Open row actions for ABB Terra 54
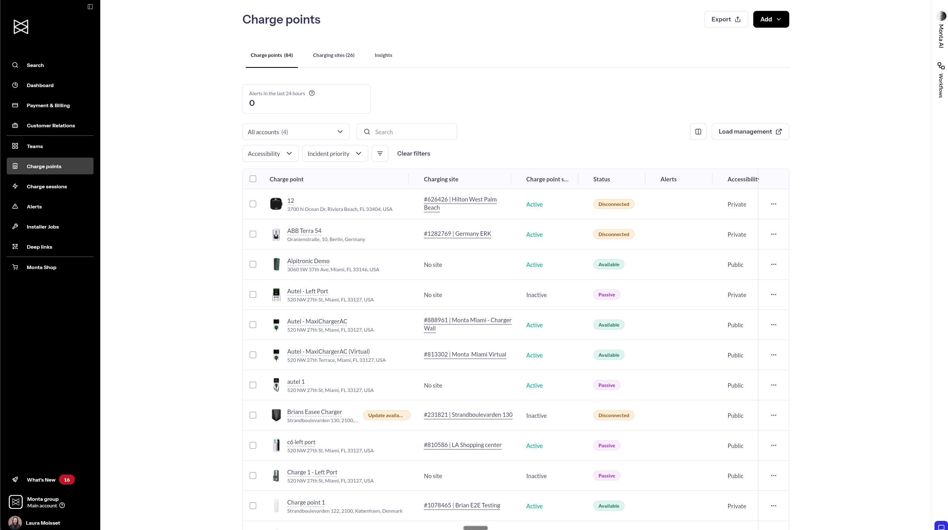Screen dimensions: 948x530 [x=773, y=234]
